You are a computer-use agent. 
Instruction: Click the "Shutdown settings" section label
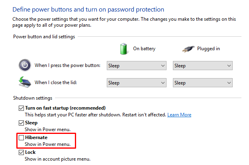click(33, 98)
